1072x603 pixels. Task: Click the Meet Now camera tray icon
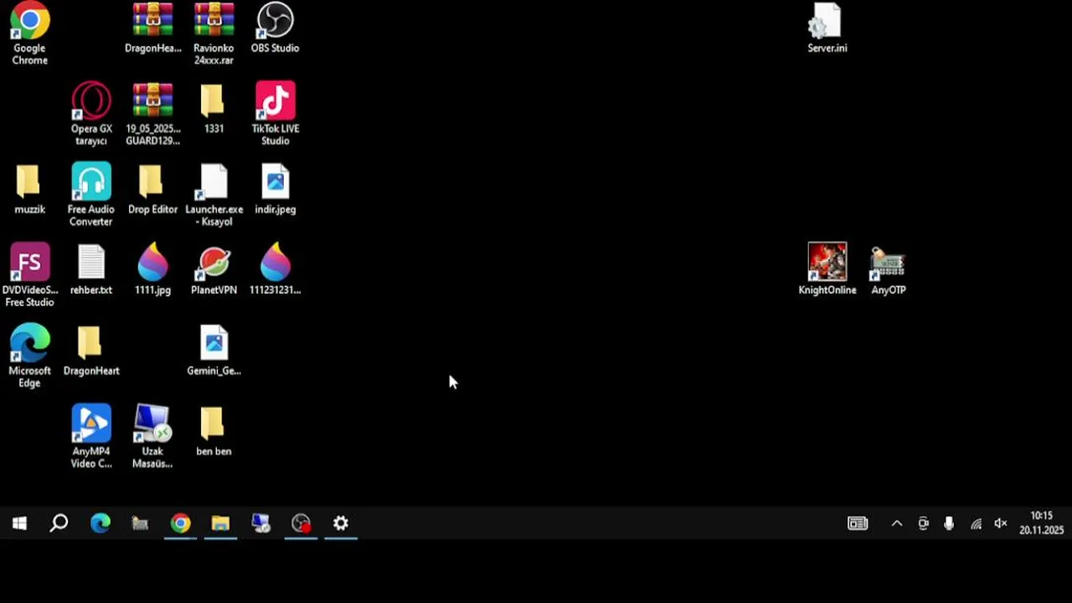[923, 523]
